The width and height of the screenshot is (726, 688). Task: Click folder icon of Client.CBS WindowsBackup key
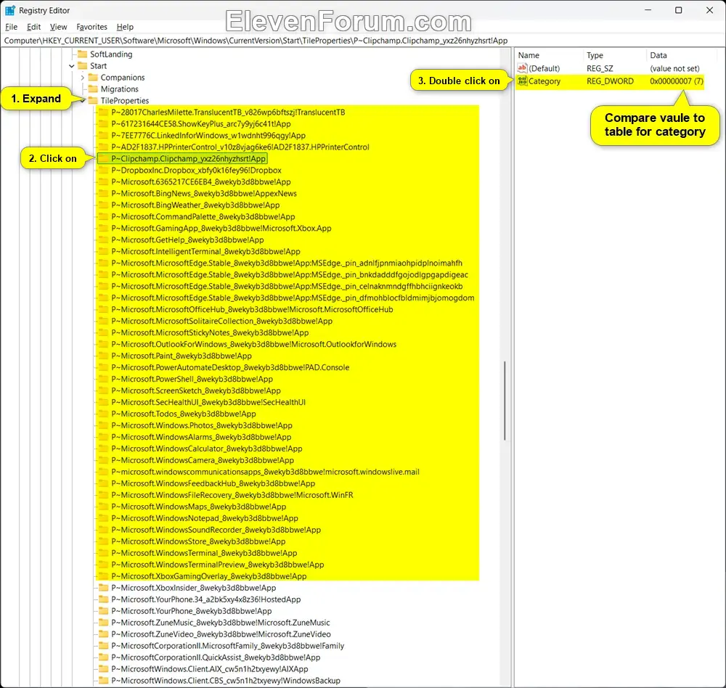point(104,681)
